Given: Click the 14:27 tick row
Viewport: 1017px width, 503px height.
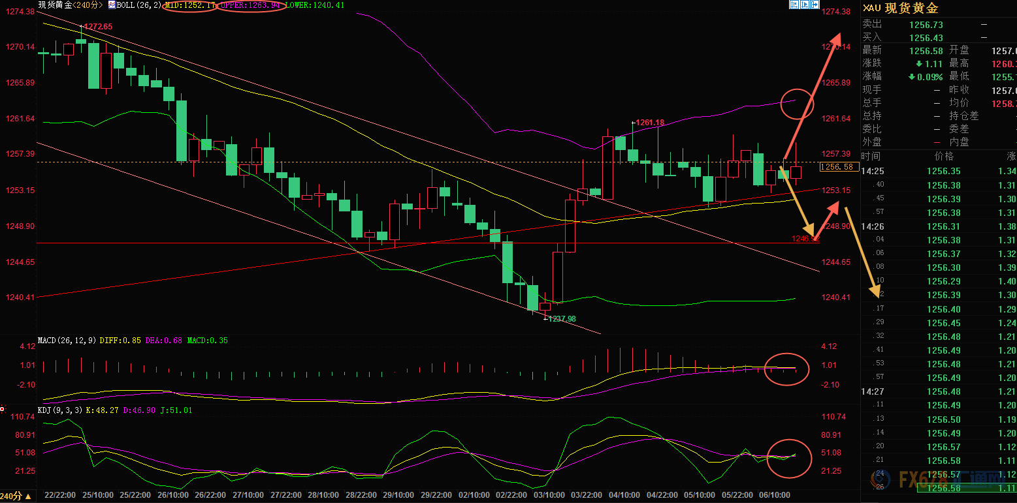Looking at the screenshot, I should tap(939, 391).
